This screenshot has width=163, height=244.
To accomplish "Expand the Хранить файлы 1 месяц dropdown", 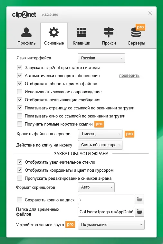I will pos(100,134).
